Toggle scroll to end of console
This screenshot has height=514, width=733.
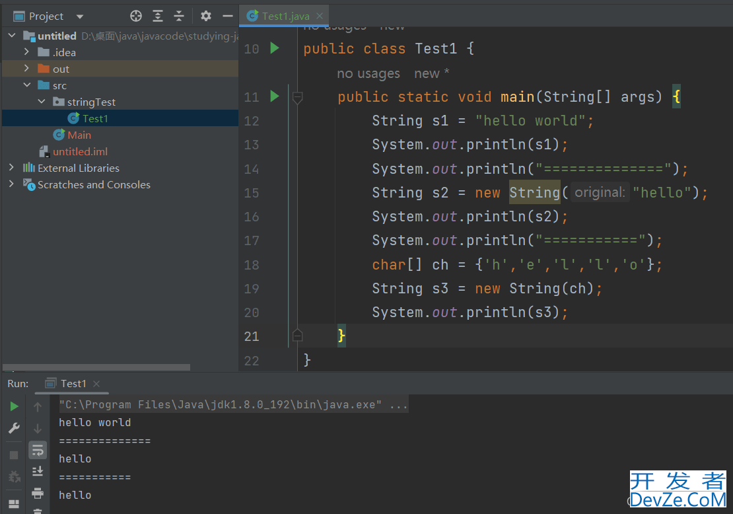pyautogui.click(x=38, y=471)
